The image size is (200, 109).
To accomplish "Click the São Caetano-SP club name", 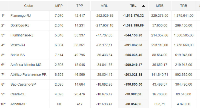I will pyautogui.click(x=23, y=84).
